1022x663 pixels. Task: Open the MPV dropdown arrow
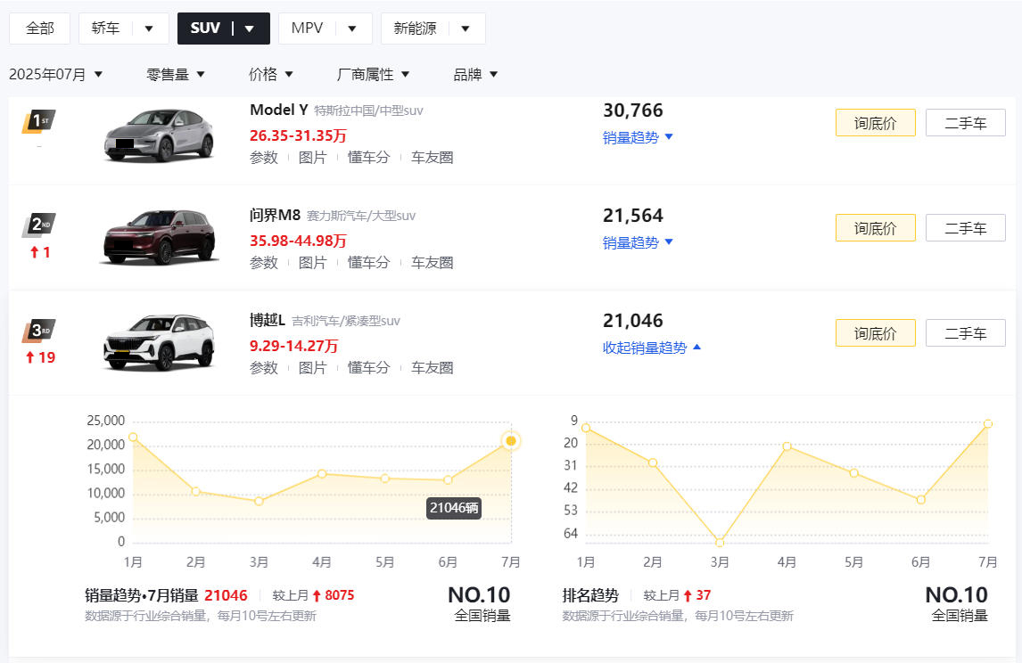pos(352,29)
